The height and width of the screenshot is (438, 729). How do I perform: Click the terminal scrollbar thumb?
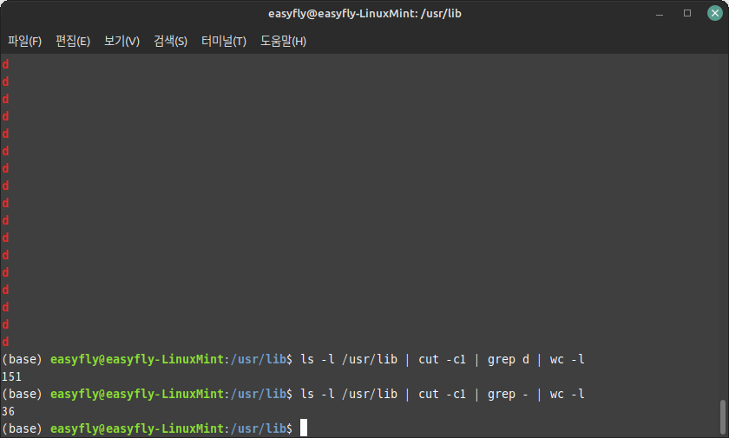[723, 417]
